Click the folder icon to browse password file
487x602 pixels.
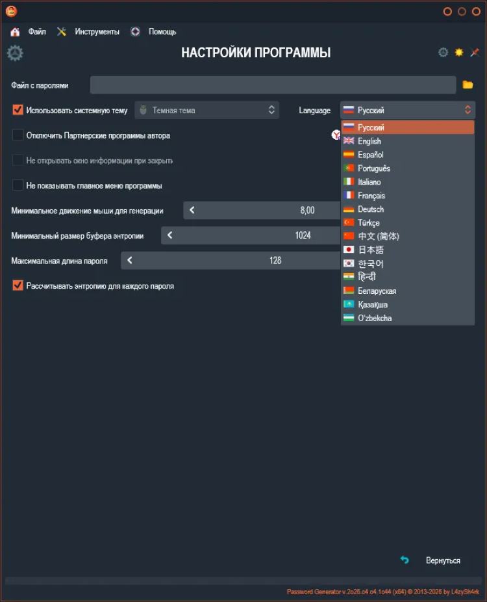(468, 85)
